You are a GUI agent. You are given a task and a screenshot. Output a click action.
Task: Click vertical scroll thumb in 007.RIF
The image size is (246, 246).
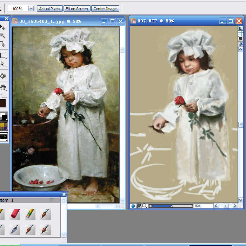coord(241,125)
